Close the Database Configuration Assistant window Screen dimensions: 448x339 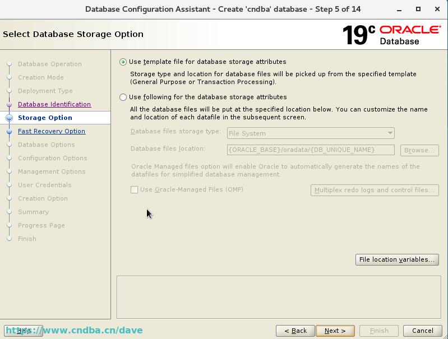pyautogui.click(x=437, y=9)
